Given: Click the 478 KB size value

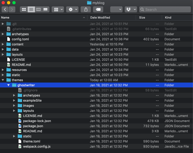Looking at the screenshot, I should point(153,121).
